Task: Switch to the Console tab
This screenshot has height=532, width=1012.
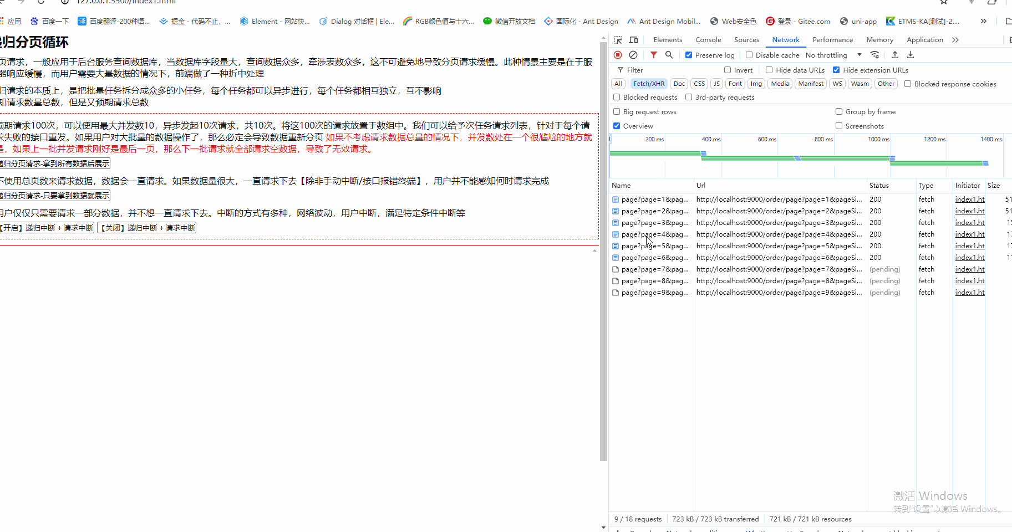Action: click(708, 40)
